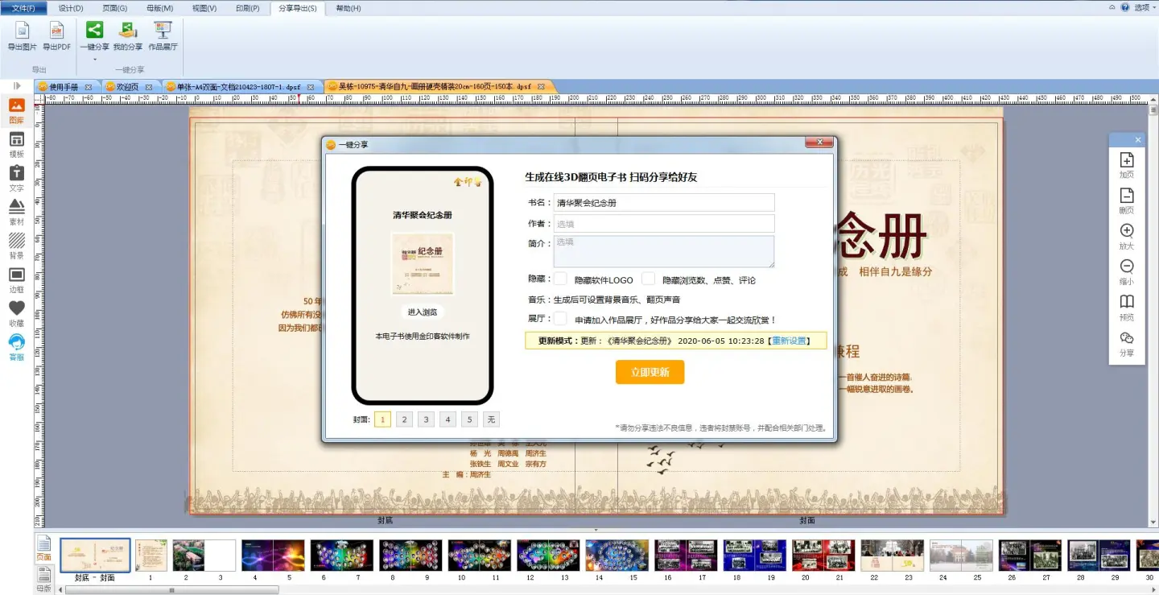Click the 书名 book title field
Screen dimensions: 1159x595
pyautogui.click(x=664, y=203)
